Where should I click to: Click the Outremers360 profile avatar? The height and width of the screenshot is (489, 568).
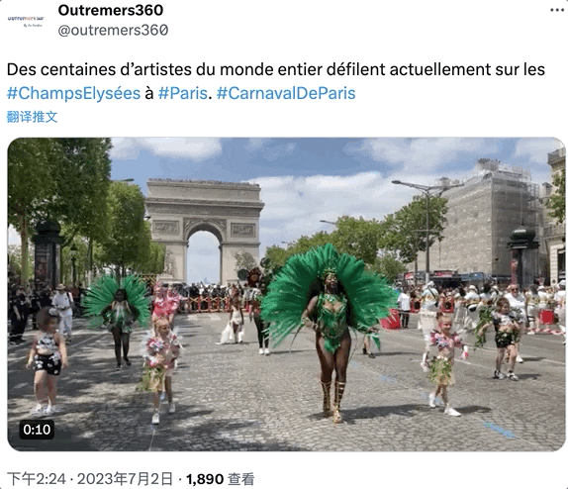[x=26, y=21]
